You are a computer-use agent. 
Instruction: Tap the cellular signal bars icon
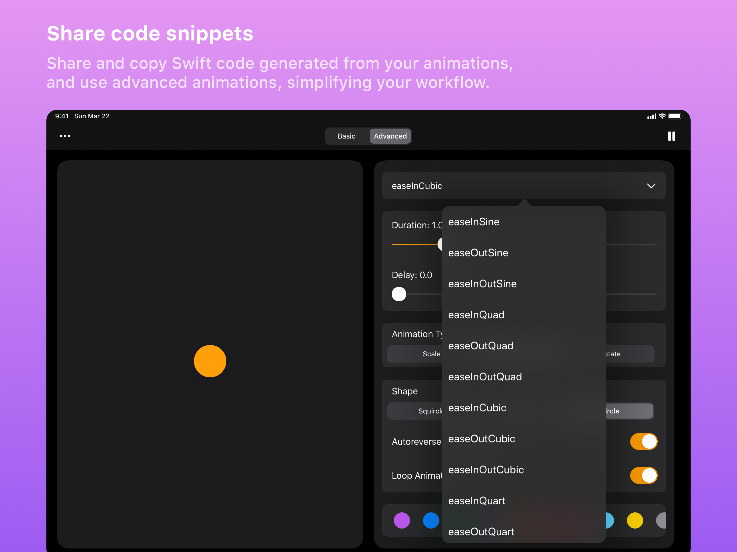[x=651, y=116]
